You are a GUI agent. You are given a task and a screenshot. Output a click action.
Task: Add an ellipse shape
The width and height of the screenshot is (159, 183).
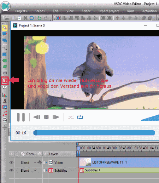coord(5,61)
